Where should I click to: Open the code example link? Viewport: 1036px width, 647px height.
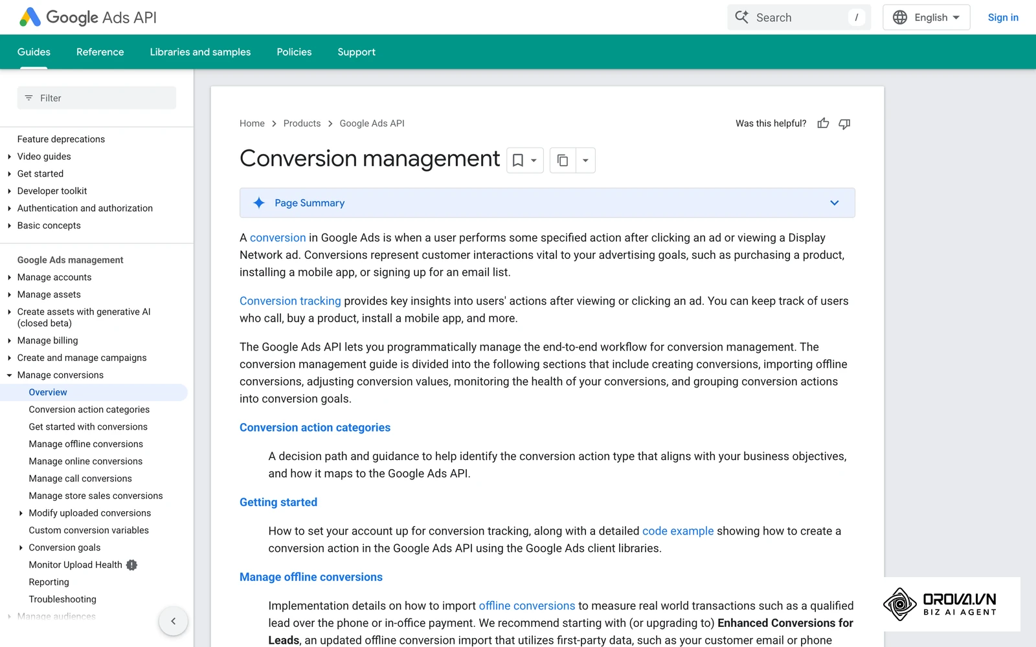[678, 531]
